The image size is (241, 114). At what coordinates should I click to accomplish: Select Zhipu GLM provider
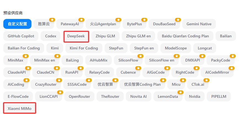[105, 36]
